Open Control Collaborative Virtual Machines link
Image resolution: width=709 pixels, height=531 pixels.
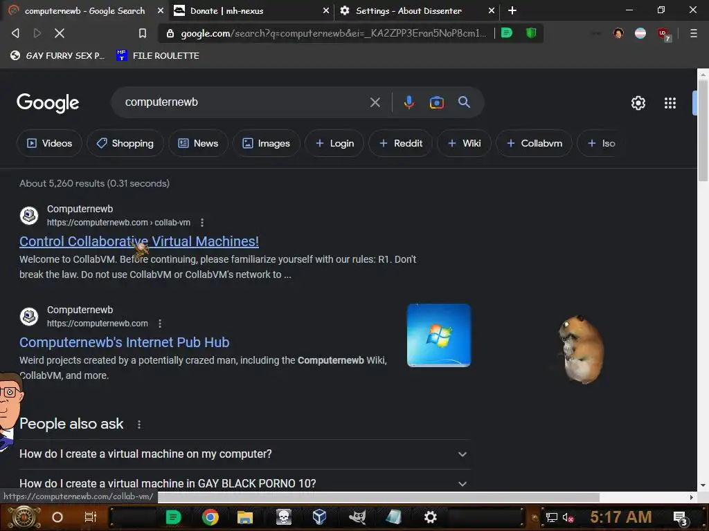[x=138, y=241]
